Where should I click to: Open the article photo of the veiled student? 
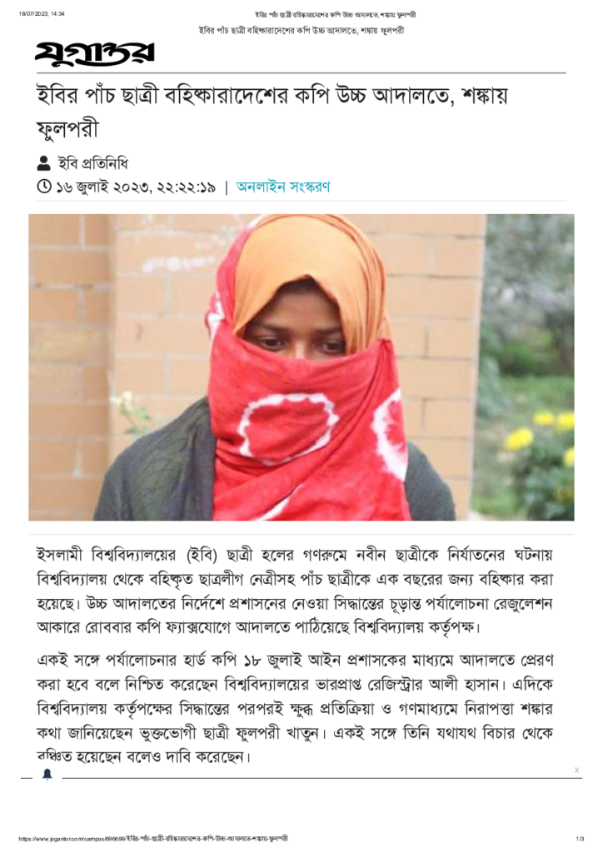[x=301, y=367]
